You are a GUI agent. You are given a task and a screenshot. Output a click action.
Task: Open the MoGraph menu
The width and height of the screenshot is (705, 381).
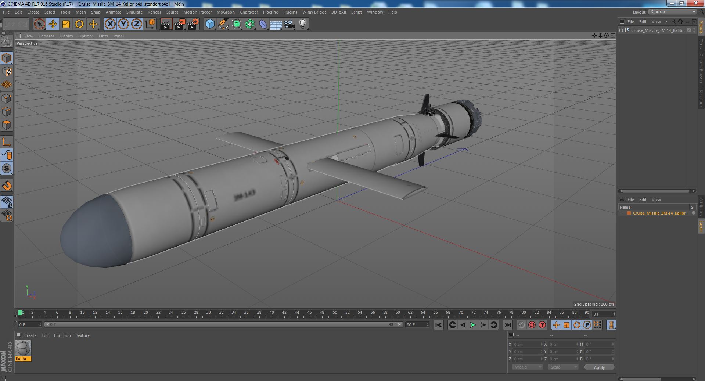(226, 12)
